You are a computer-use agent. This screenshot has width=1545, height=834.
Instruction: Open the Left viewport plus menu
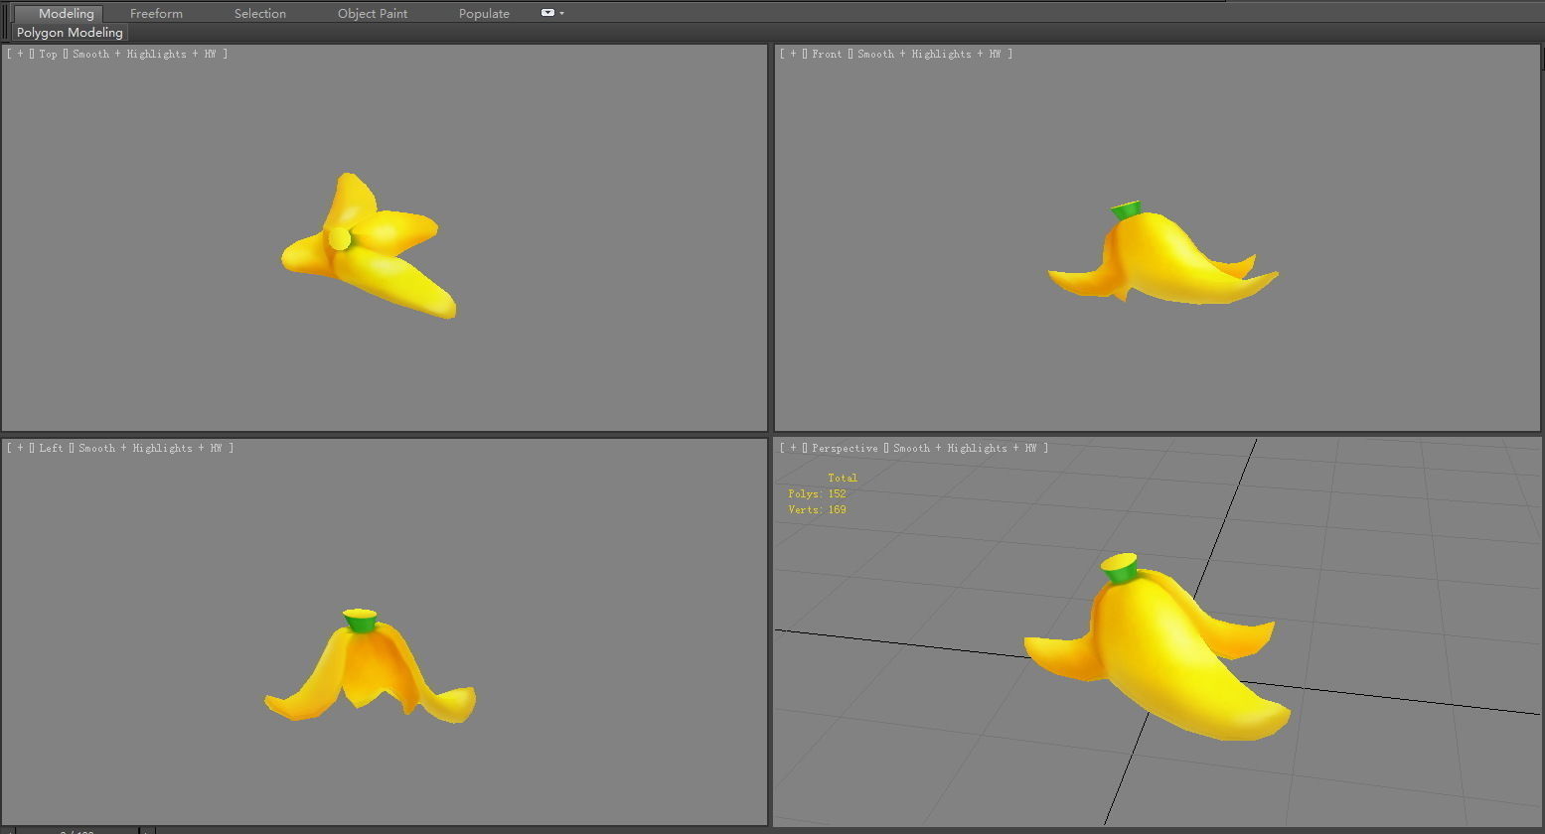pos(20,448)
